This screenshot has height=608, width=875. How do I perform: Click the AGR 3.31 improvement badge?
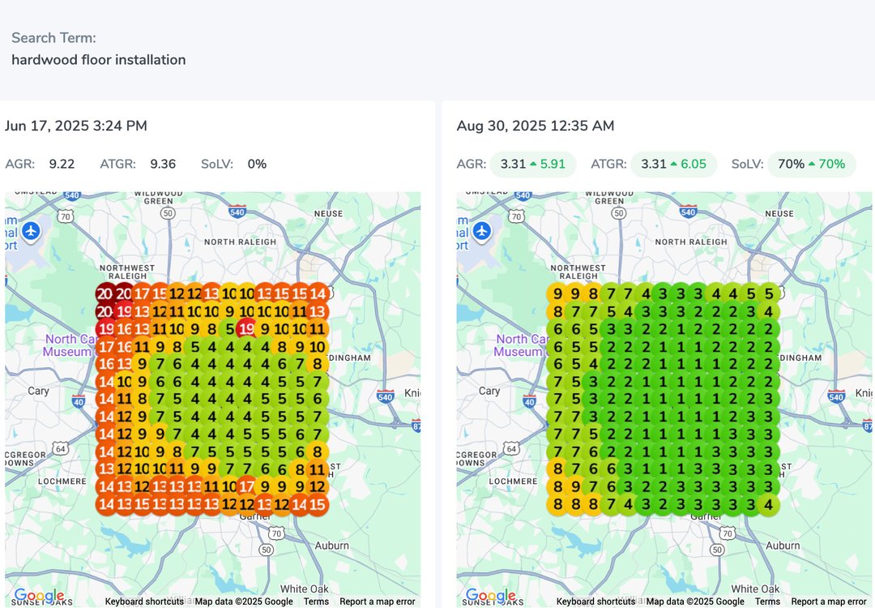pos(532,165)
